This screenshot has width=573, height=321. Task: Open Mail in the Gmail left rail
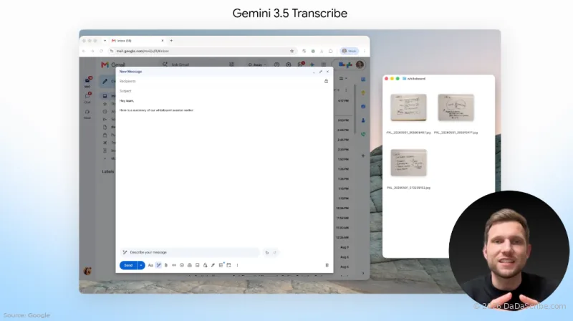(87, 82)
